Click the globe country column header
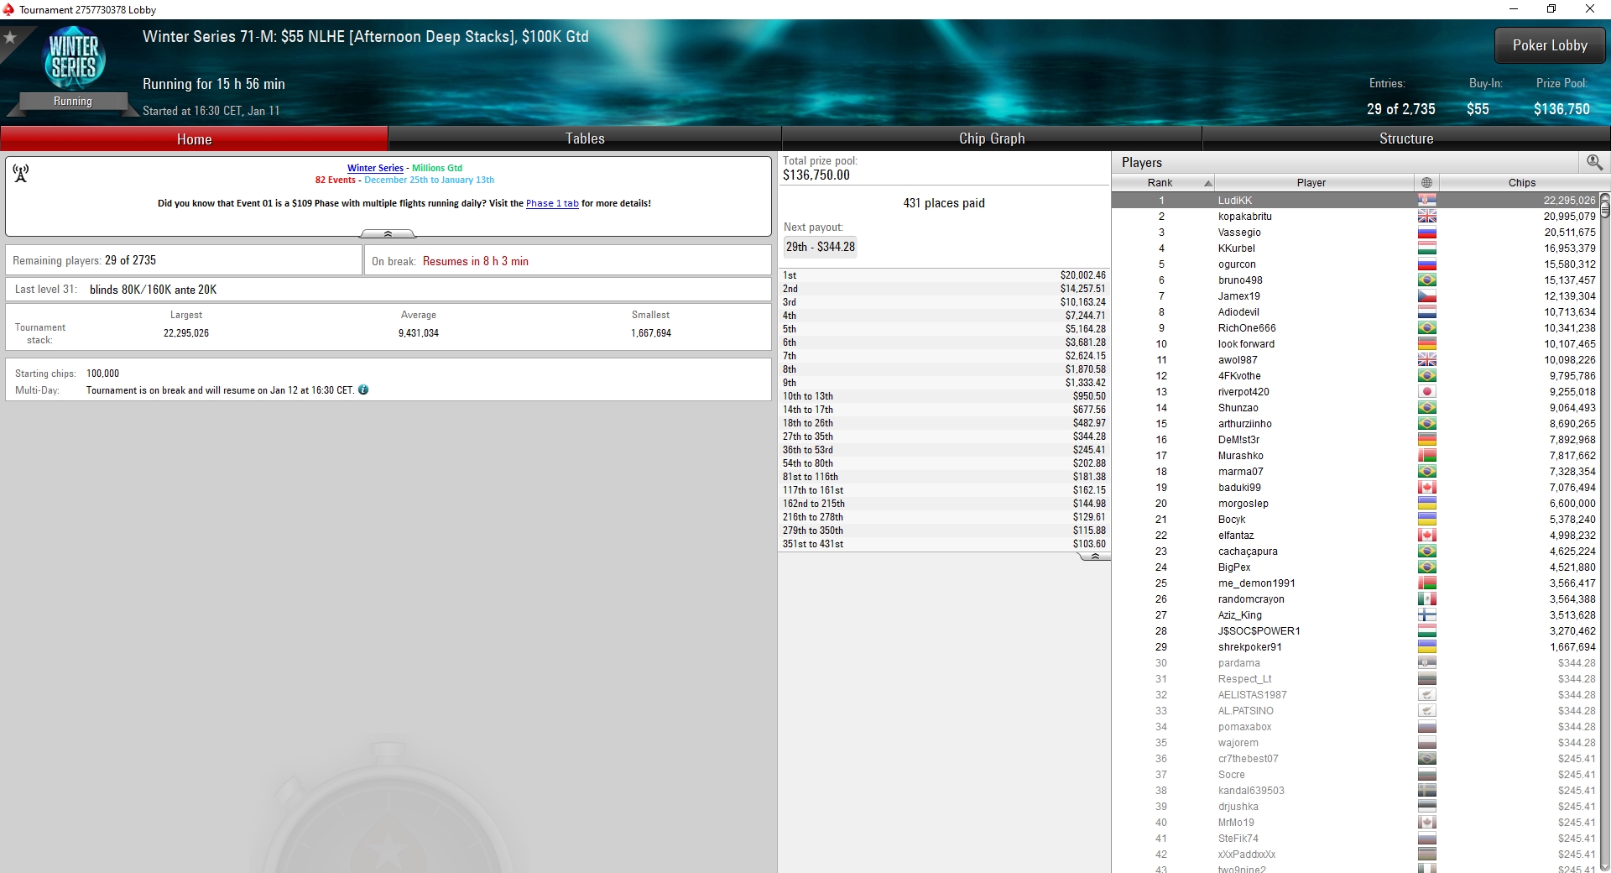 (x=1426, y=182)
